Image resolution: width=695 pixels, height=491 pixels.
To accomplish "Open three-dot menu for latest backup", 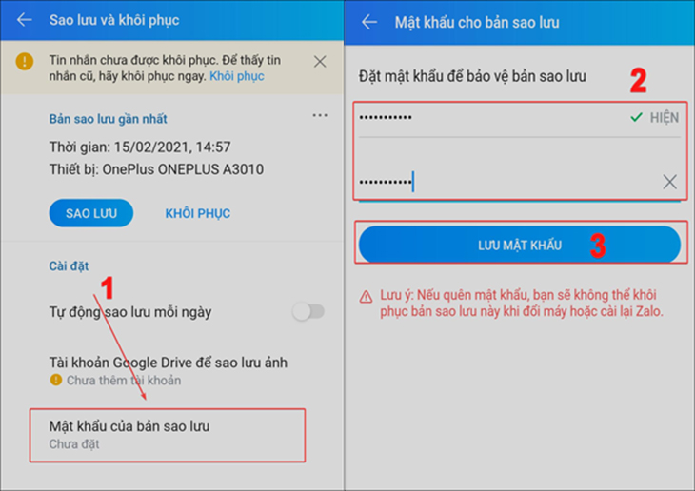I will (320, 116).
